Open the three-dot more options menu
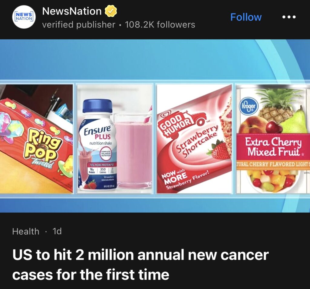Screen dimensions: 310x289 (x=289, y=17)
